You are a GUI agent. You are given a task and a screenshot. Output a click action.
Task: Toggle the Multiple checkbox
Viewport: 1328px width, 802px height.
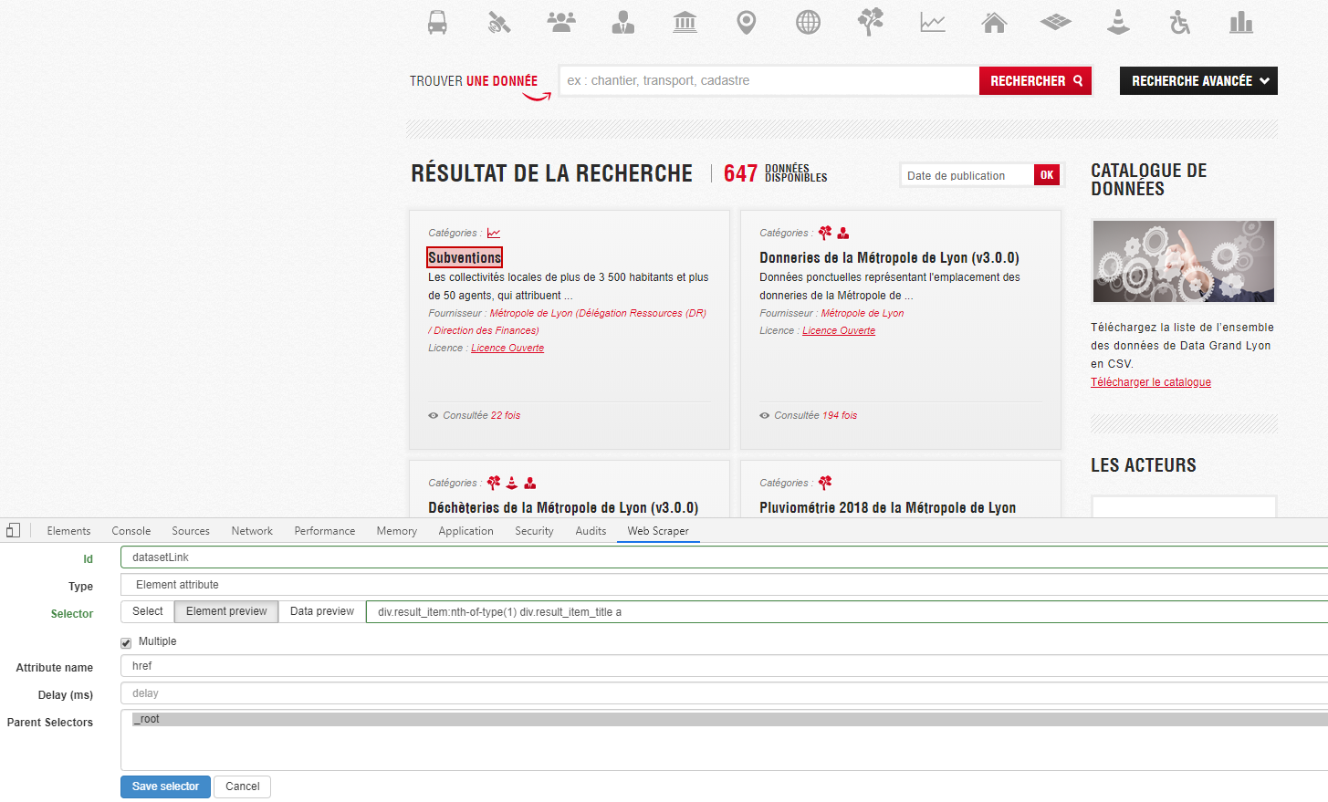126,642
